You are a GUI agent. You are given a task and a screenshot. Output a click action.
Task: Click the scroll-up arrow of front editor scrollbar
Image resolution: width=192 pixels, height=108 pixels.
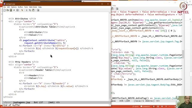[x=110, y=13]
